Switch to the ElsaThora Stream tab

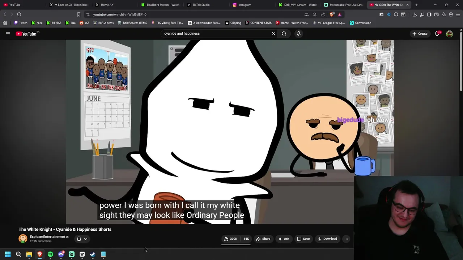(x=161, y=5)
